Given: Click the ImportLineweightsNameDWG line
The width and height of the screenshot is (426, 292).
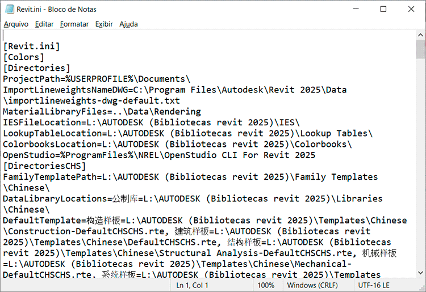Looking at the screenshot, I should coord(175,90).
